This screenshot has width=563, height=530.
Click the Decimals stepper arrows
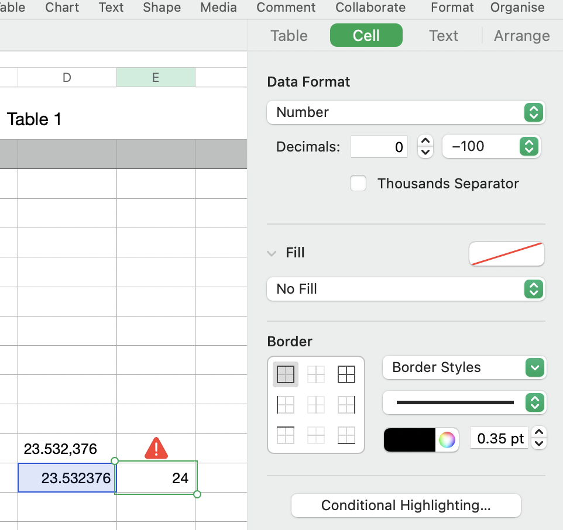426,147
